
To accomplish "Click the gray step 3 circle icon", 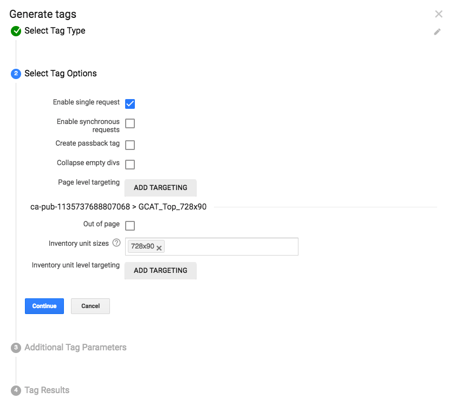I will click(16, 348).
